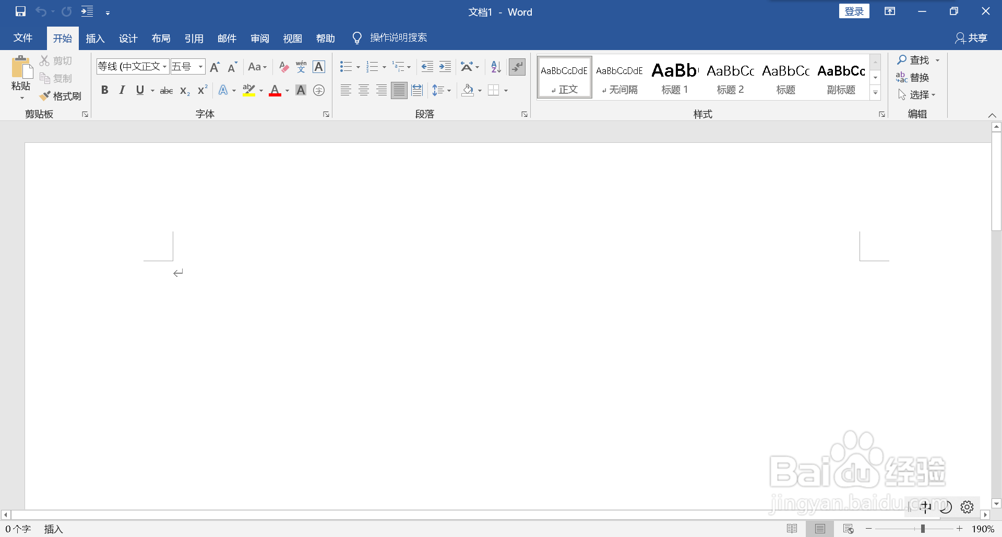This screenshot has height=537, width=1002.
Task: Click the Sort A-Z icon
Action: coord(496,67)
